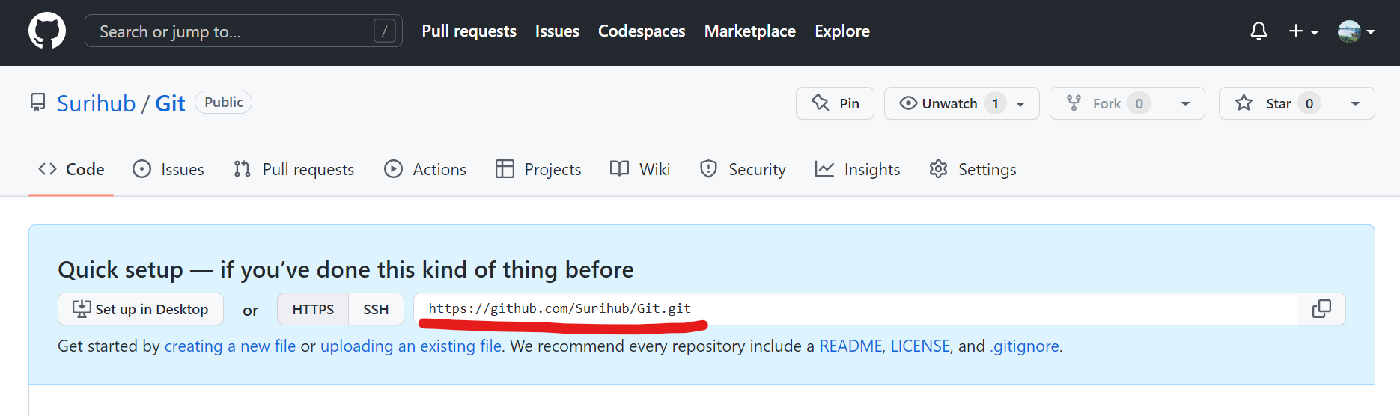
Task: Follow the creating a new file link
Action: coord(230,346)
